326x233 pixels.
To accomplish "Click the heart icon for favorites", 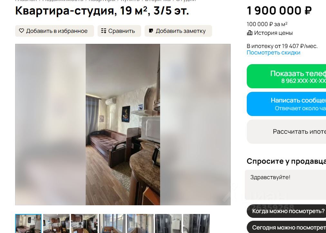I will pos(21,31).
